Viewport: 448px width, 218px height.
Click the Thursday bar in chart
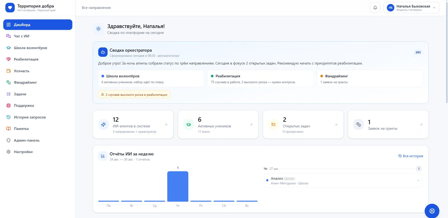point(178,186)
